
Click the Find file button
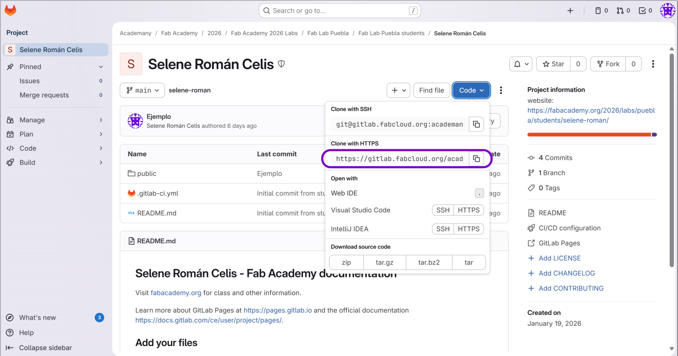tap(431, 90)
